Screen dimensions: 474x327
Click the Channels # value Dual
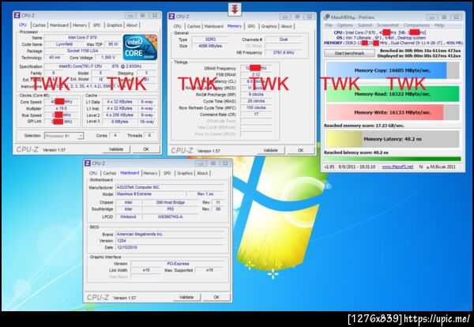tap(284, 39)
